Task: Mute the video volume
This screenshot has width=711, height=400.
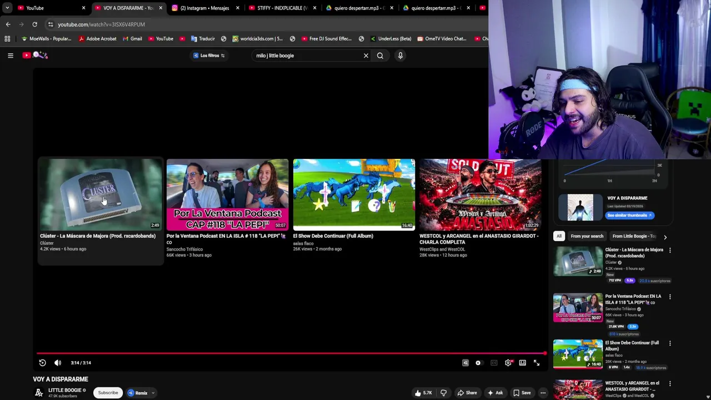Action: point(58,363)
